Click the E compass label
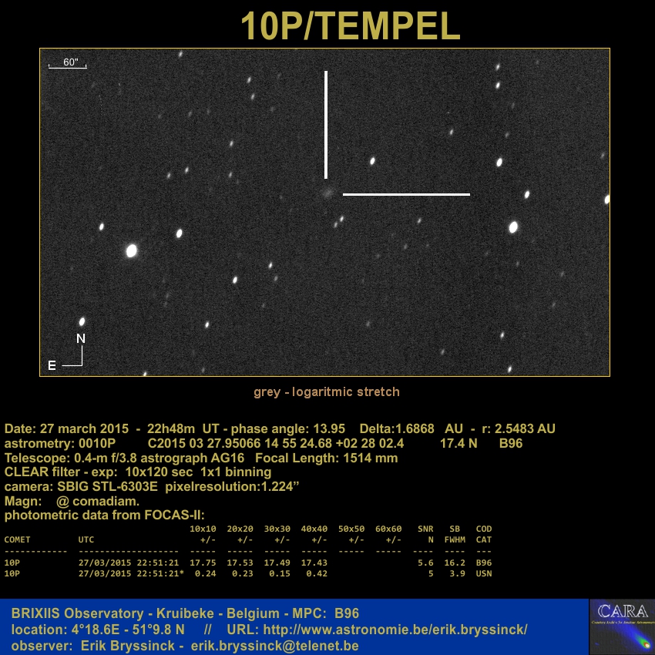This screenshot has height=655, width=655. [52, 365]
